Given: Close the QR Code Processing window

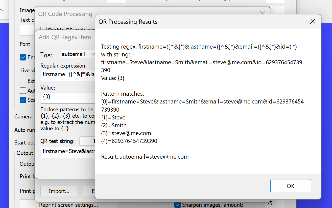Looking at the screenshot, I should point(262,13).
